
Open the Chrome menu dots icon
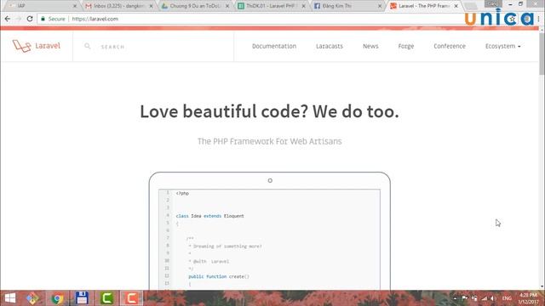(x=538, y=19)
